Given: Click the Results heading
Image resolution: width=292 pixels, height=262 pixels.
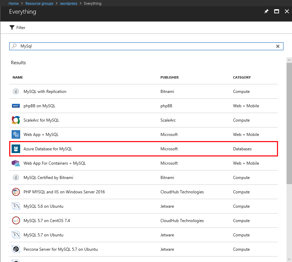Looking at the screenshot, I should (x=18, y=63).
